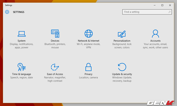Click 'Display, notifications, apps, power' description
Screen dimensions: 177x106
pos(22,46)
